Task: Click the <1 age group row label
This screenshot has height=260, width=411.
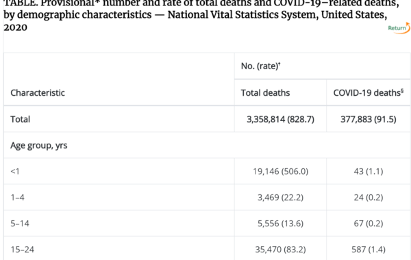Action: click(15, 171)
